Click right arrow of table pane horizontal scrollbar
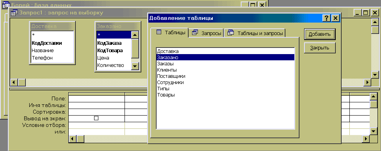 (367, 83)
